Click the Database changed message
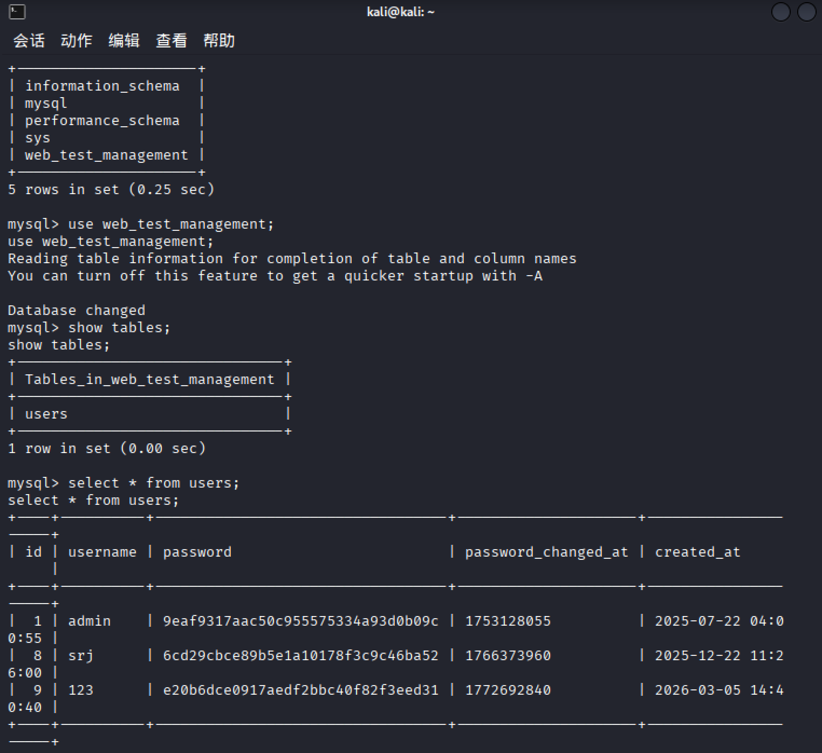This screenshot has height=753, width=822. [x=77, y=310]
